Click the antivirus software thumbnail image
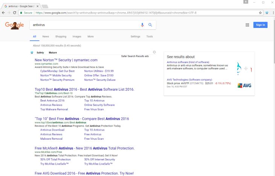Viewport: 275px width, 176px height. click(244, 68)
